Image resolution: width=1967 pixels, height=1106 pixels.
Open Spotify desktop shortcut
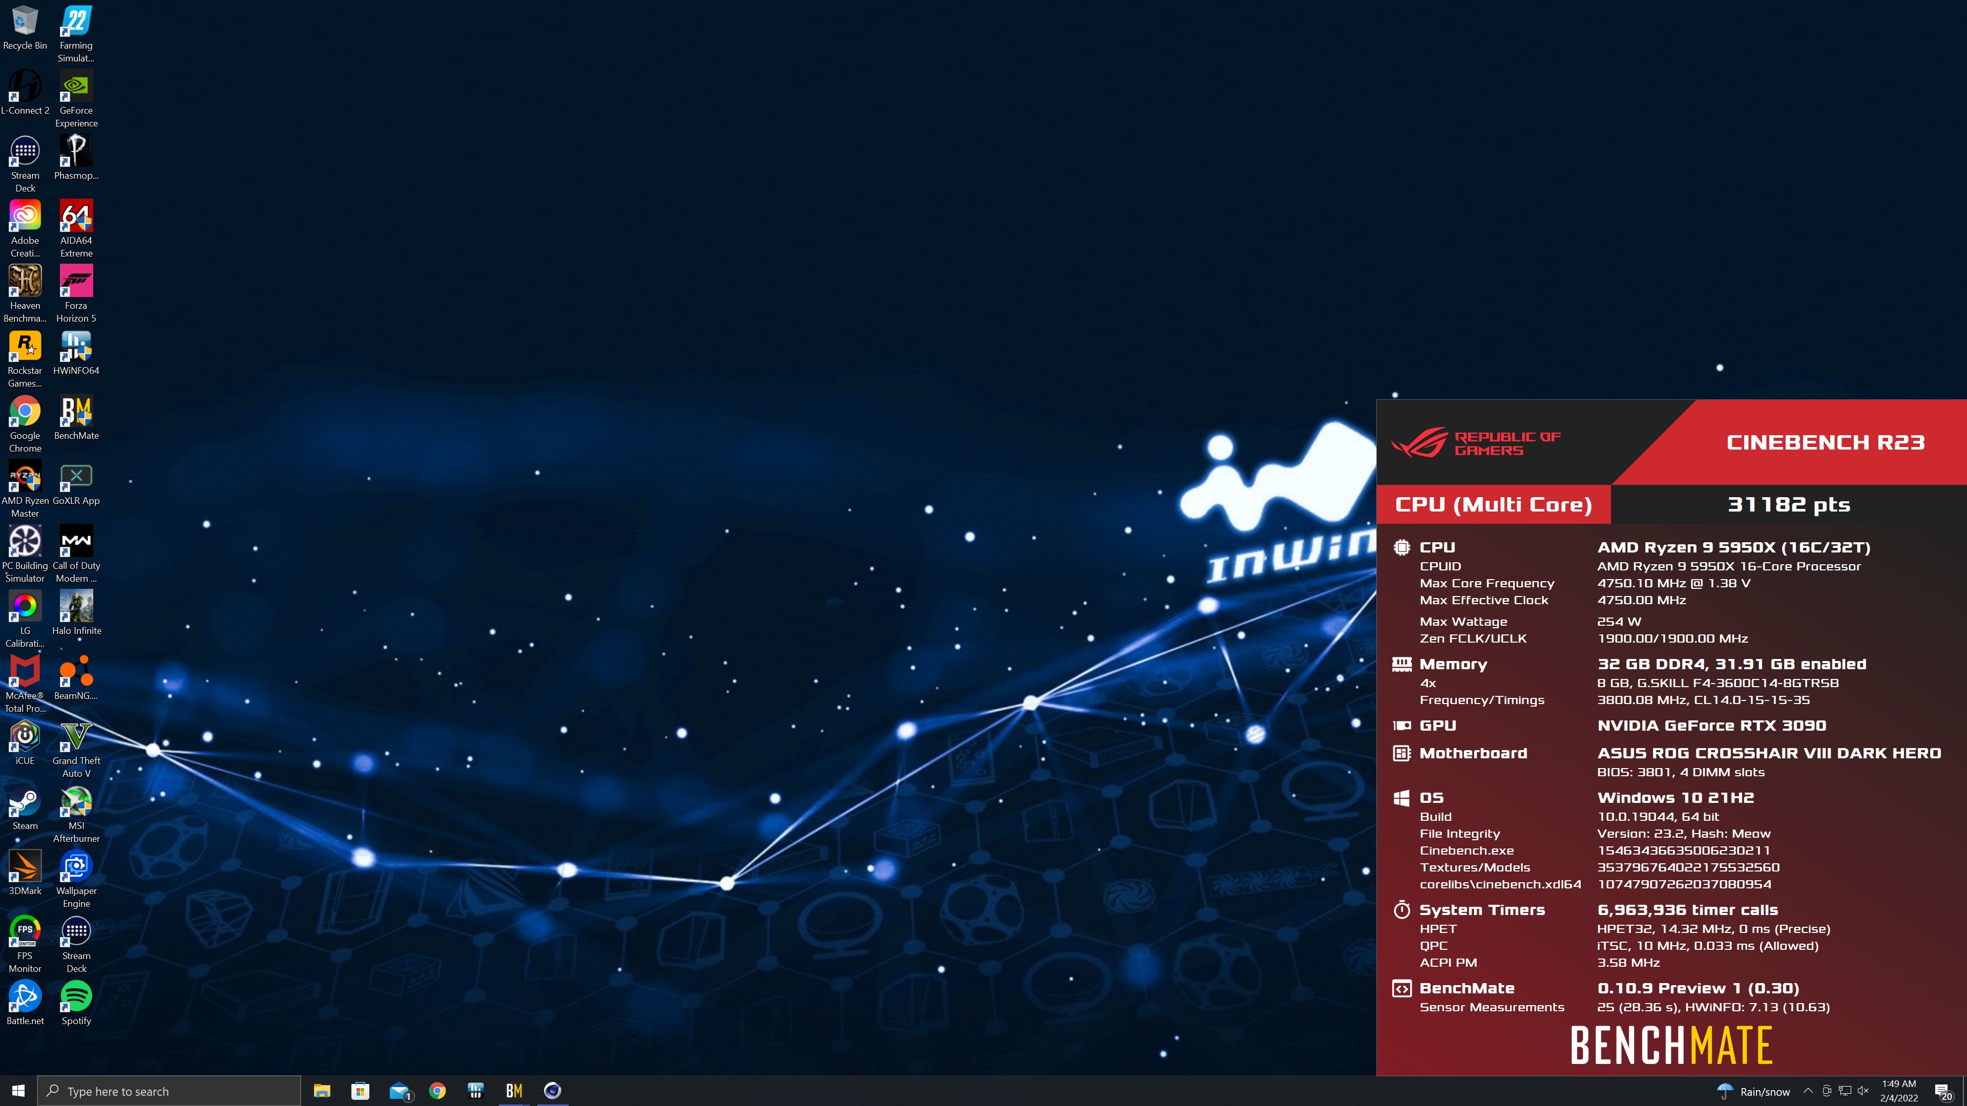pos(76,1002)
